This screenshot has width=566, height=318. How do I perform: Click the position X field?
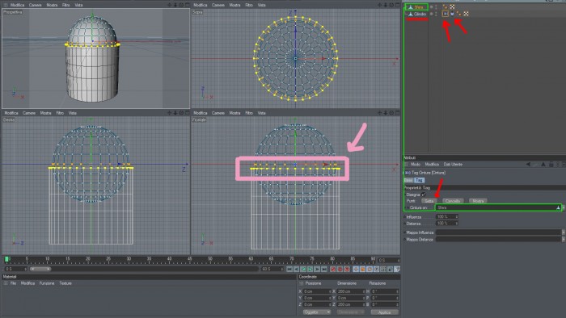pos(317,291)
